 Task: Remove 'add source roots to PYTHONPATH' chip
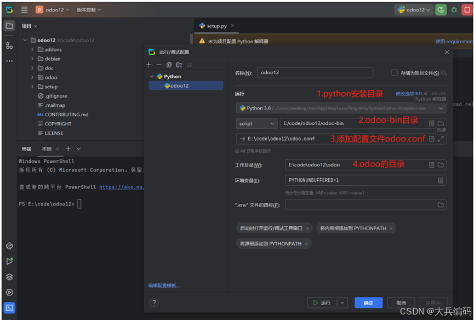click(x=306, y=244)
